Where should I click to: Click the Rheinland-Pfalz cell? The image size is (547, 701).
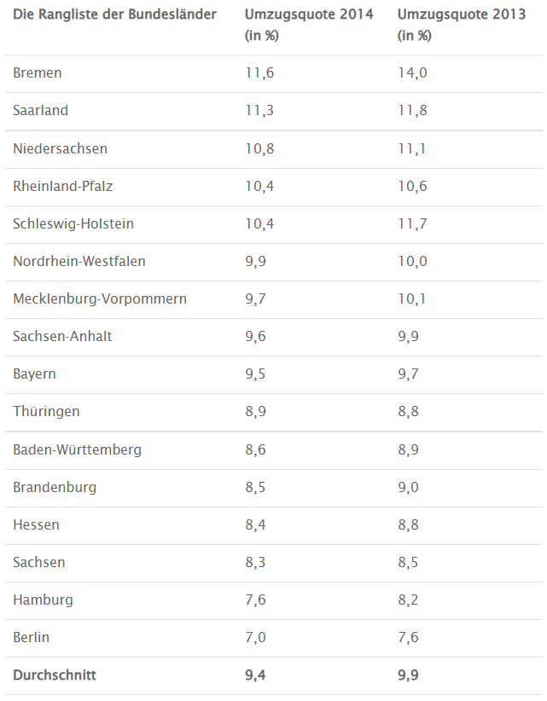[x=62, y=187]
